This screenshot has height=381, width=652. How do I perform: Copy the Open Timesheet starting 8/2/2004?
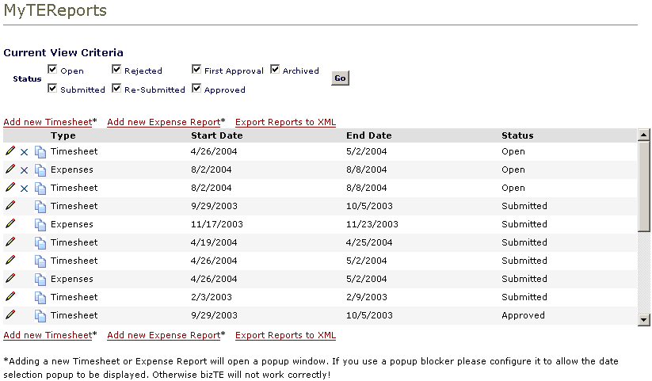pos(40,189)
